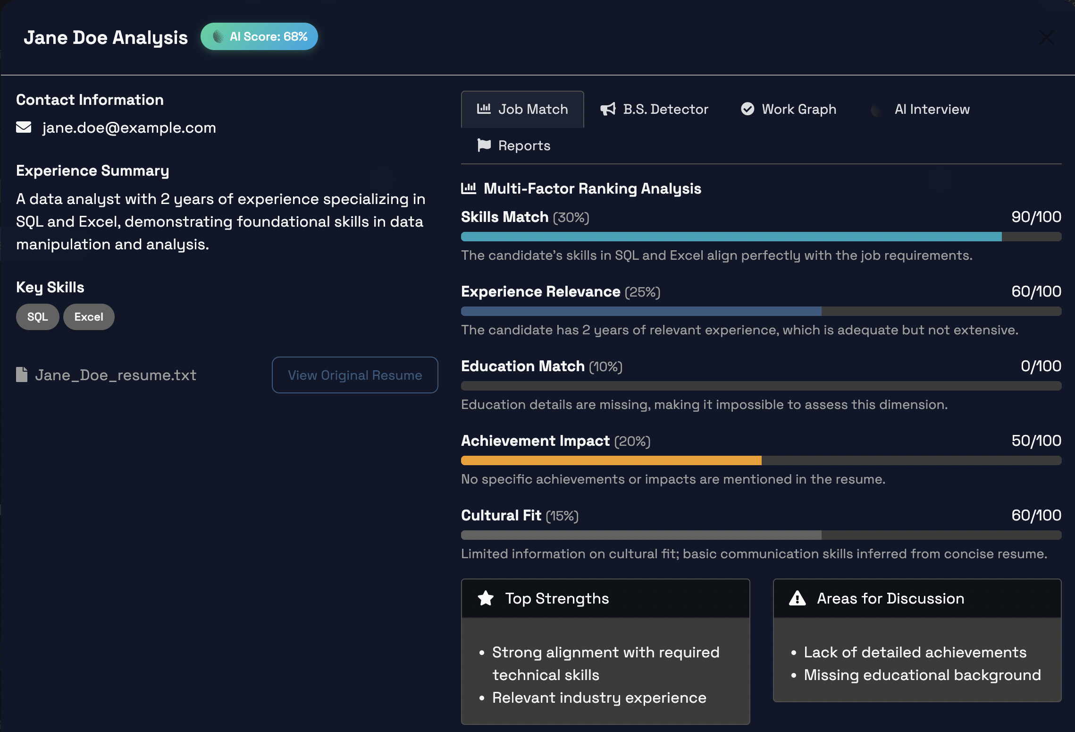Screen dimensions: 1075x732
Task: Click the 60/100 Cultural Fit score
Action: point(1036,515)
